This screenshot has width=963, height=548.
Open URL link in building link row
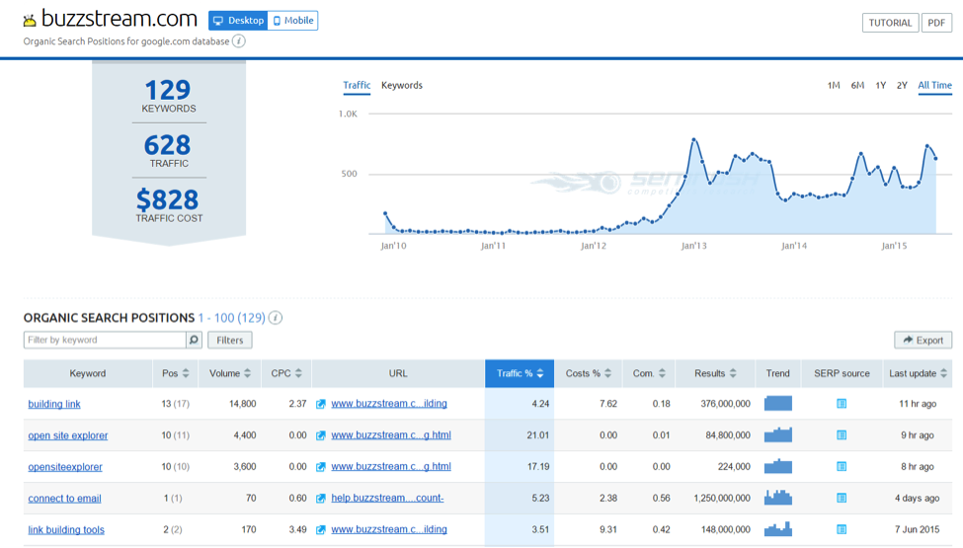pos(389,403)
